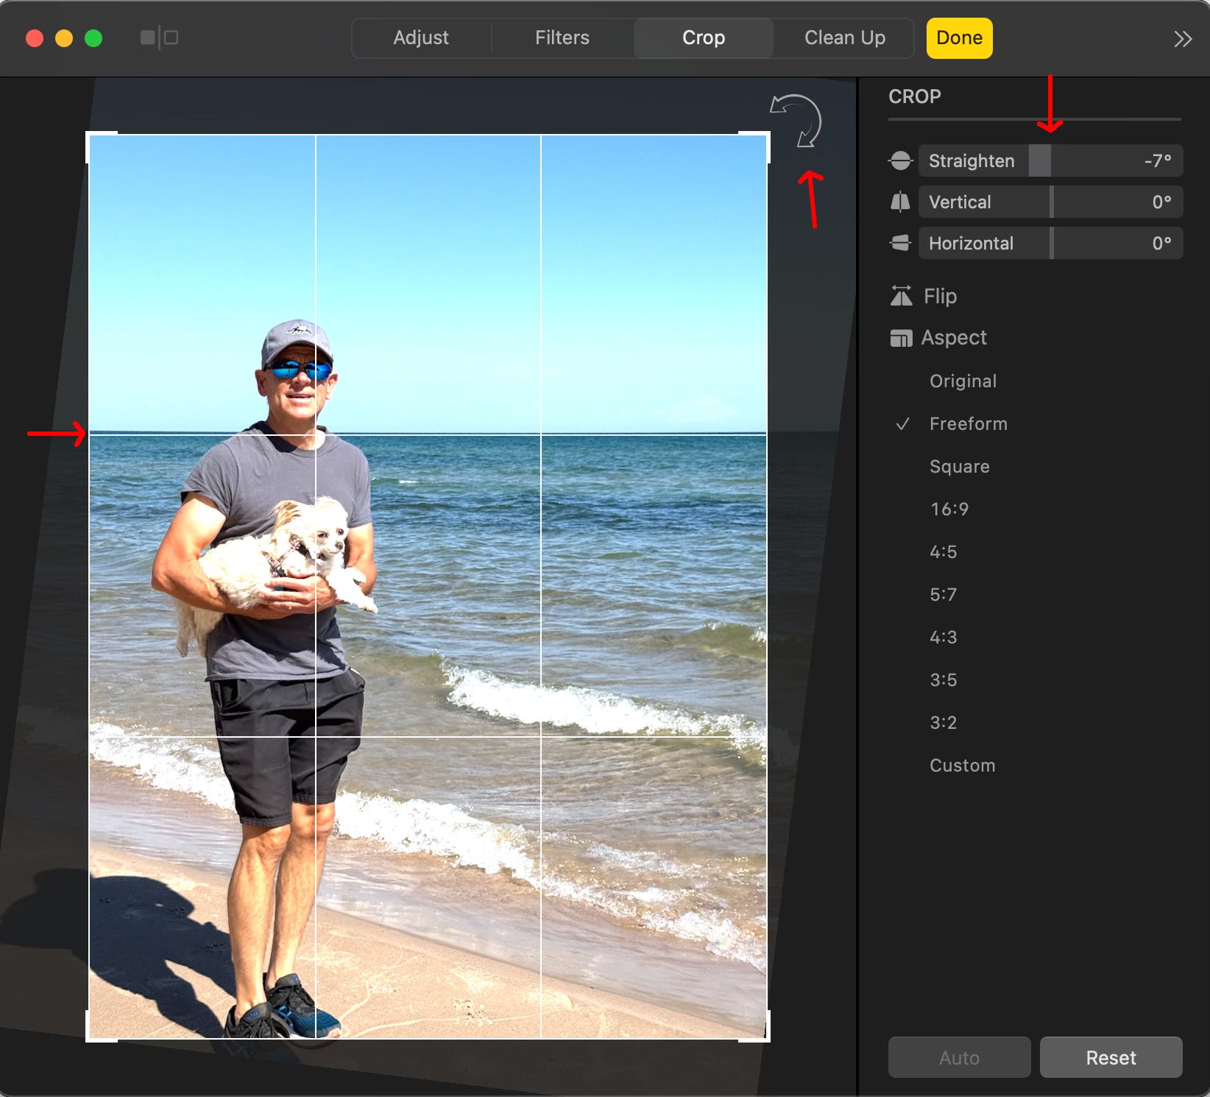The height and width of the screenshot is (1097, 1210).
Task: Choose the Square aspect ratio
Action: point(959,466)
